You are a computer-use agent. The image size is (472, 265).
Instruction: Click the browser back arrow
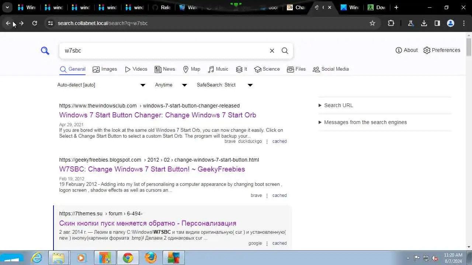click(8, 23)
